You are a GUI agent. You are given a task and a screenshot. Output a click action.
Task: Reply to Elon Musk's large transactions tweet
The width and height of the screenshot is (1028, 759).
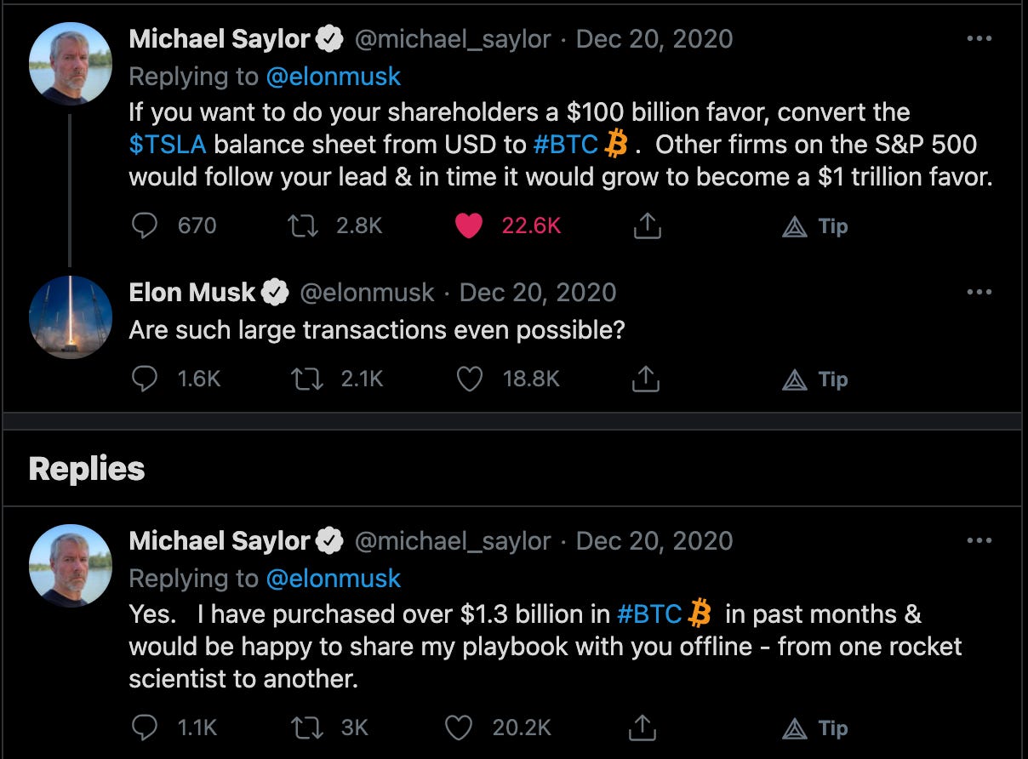pyautogui.click(x=146, y=379)
